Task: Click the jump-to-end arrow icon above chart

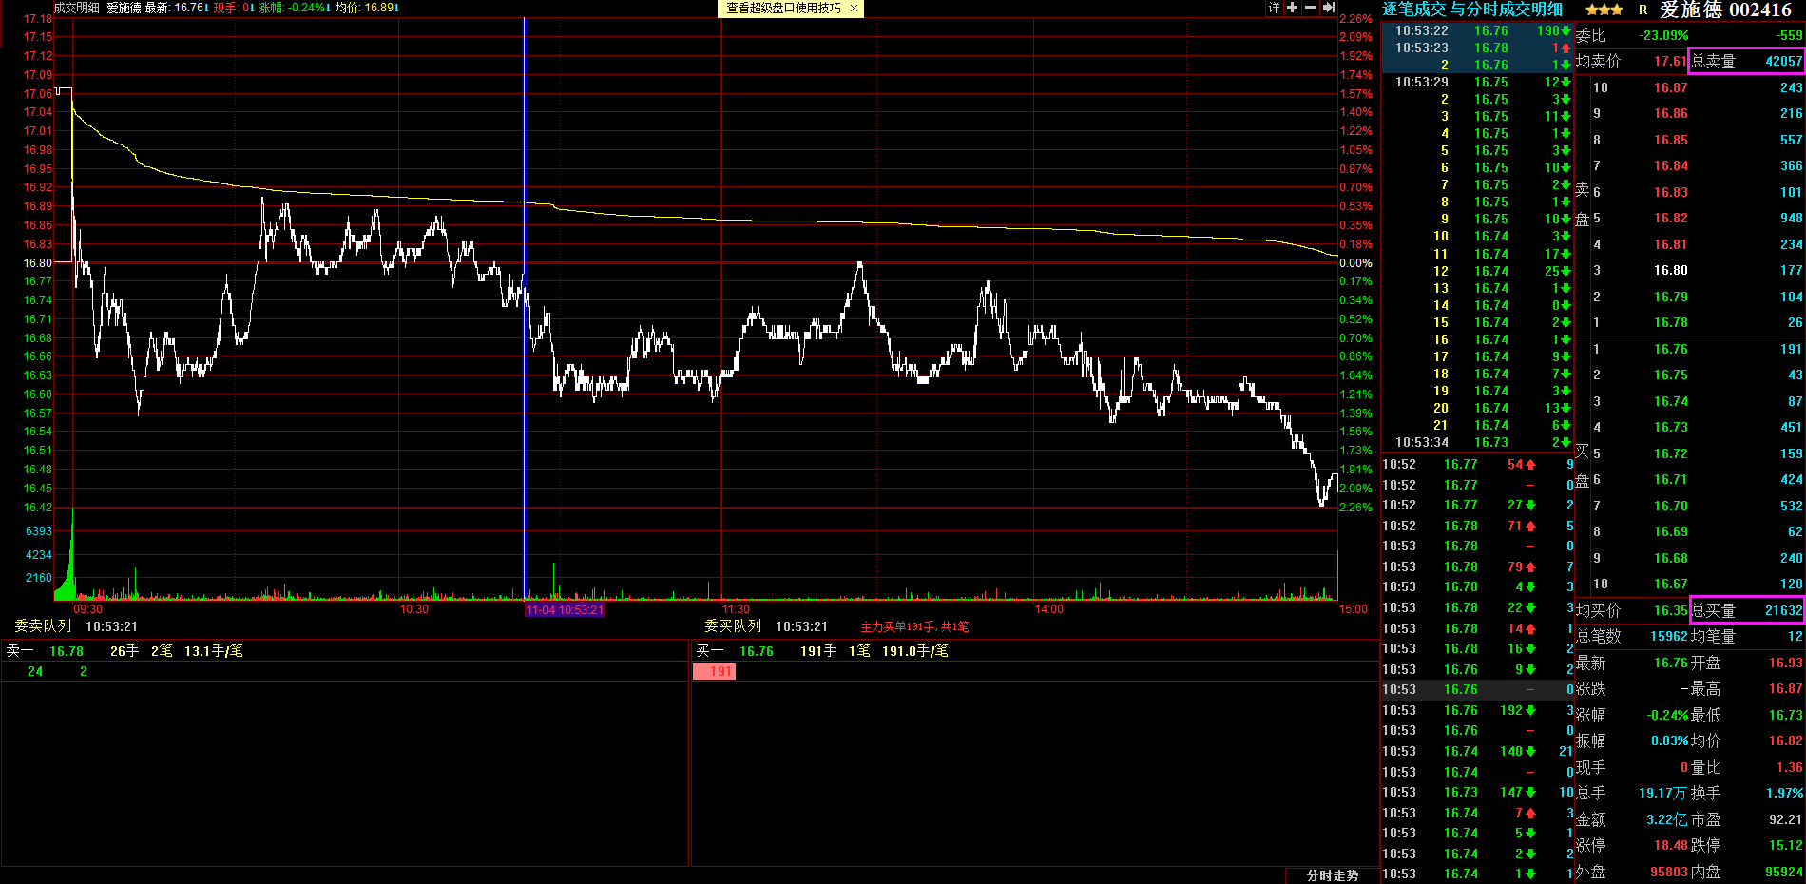Action: point(1328,8)
